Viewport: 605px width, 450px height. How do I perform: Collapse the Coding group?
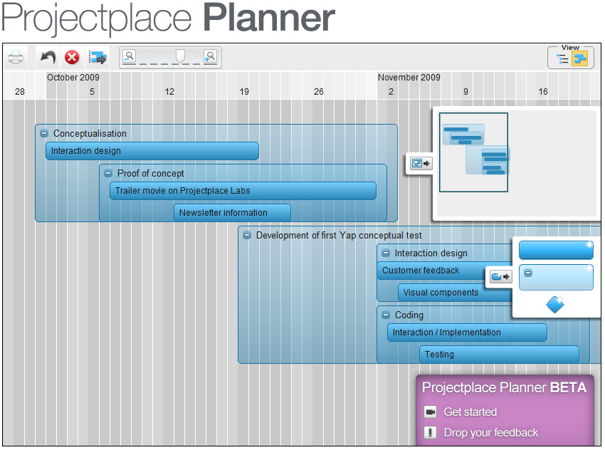[386, 315]
